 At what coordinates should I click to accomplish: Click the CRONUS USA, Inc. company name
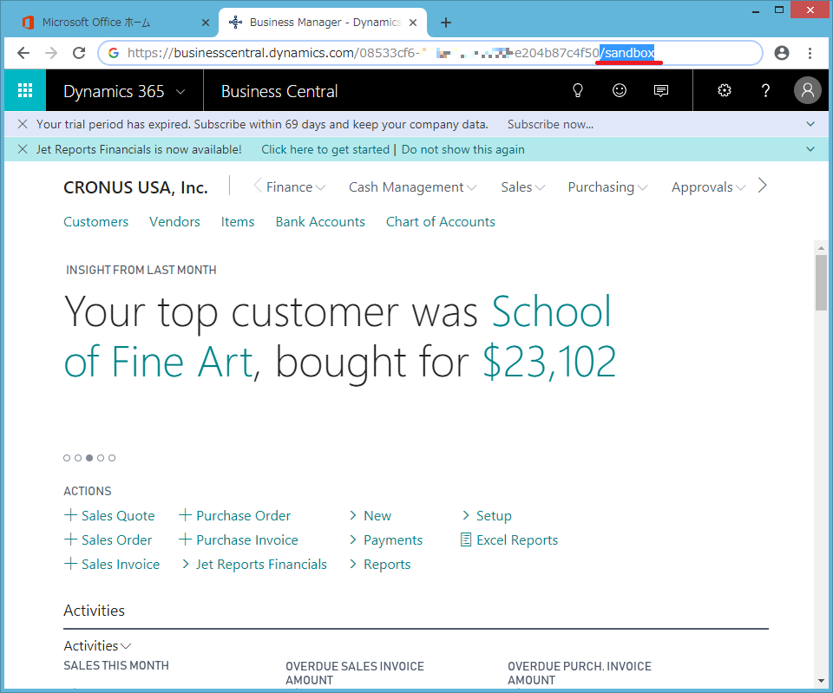(135, 187)
